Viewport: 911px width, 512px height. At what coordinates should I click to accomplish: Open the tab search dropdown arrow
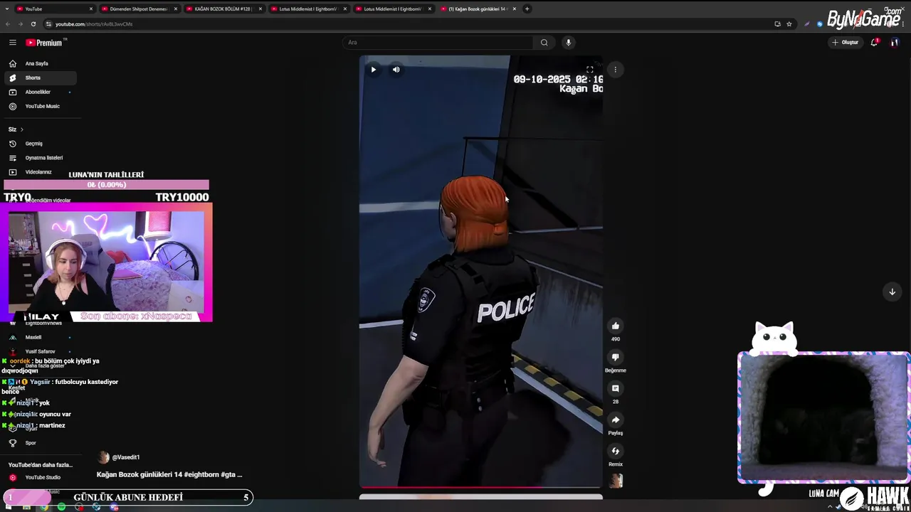click(8, 9)
